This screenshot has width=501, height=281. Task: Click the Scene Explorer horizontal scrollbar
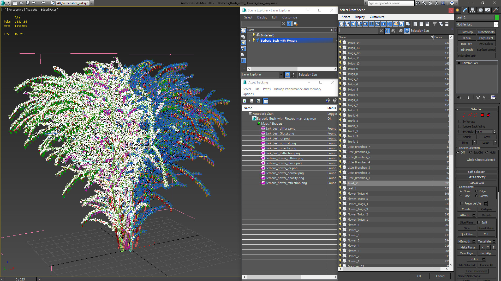(292, 69)
